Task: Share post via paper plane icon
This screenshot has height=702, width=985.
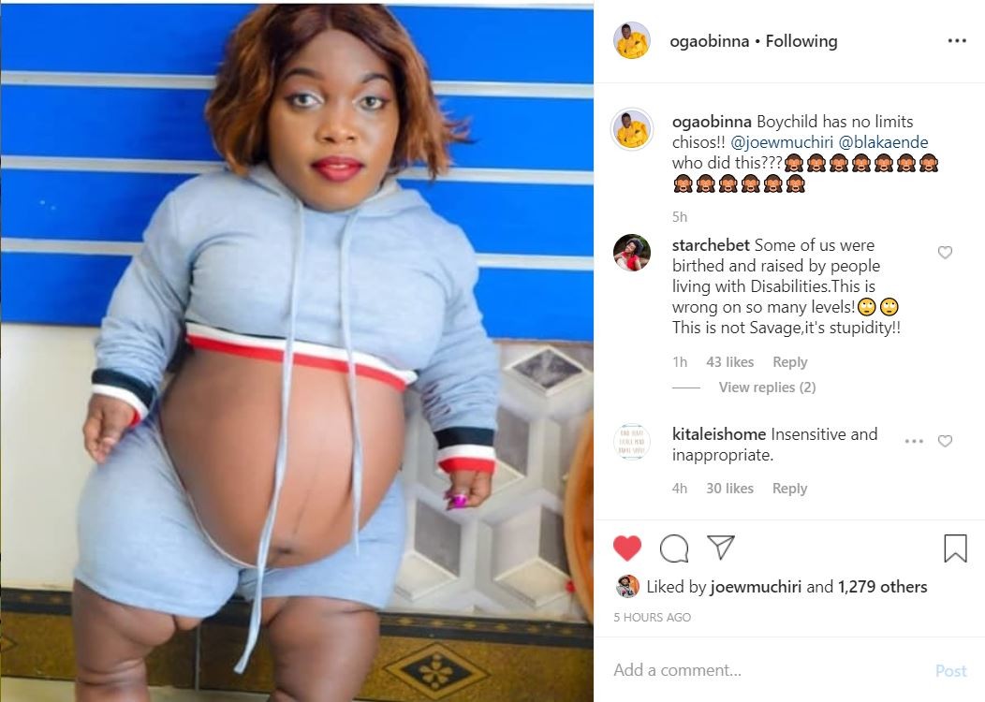Action: [721, 548]
